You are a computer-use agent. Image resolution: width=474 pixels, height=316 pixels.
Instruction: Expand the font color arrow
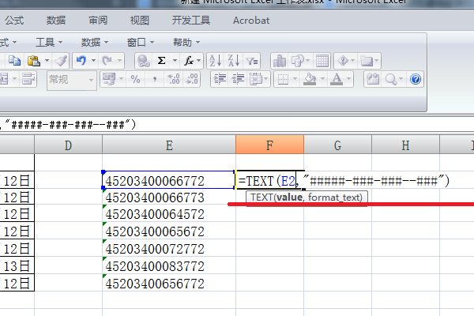pyautogui.click(x=348, y=79)
